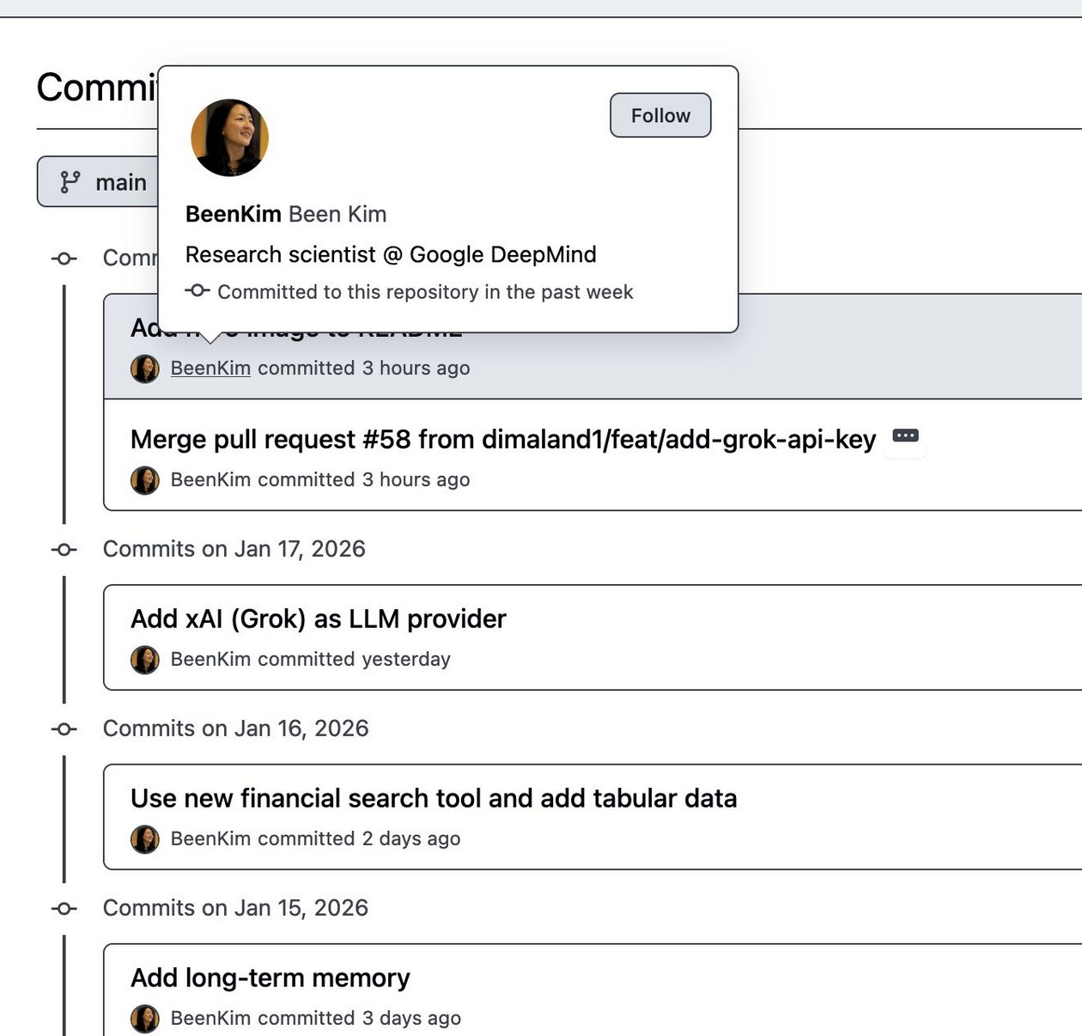Click avatar beside the underlined BeenKim link
The image size is (1082, 1036).
pyautogui.click(x=145, y=369)
